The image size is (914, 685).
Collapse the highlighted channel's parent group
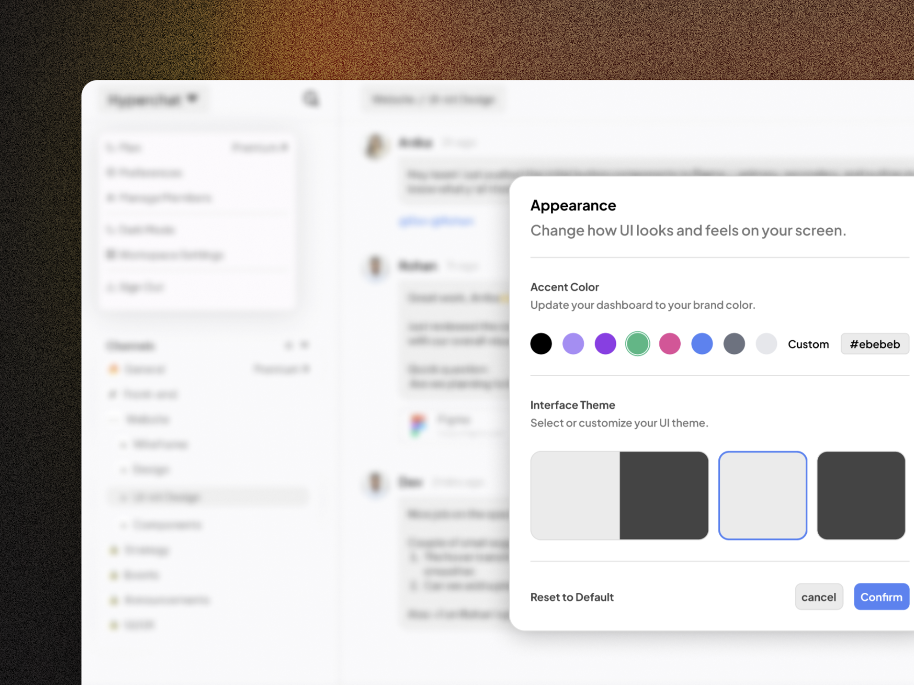112,419
